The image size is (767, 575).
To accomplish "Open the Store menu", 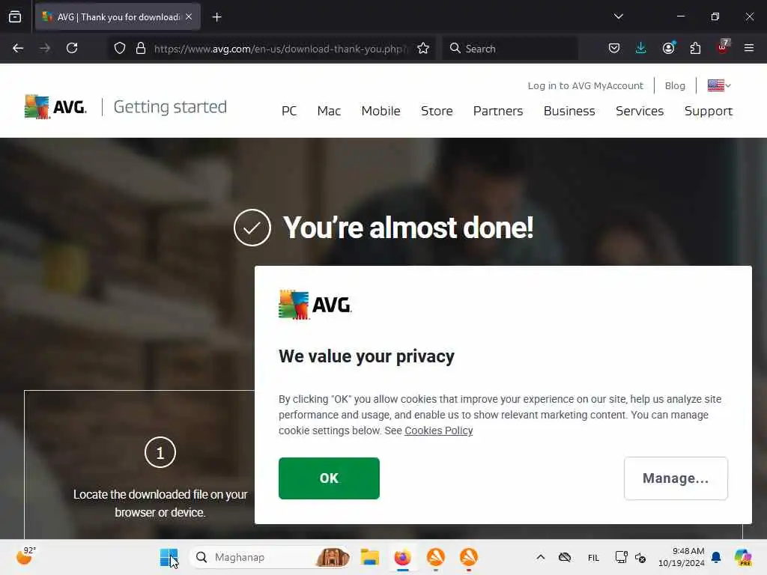I will point(437,111).
